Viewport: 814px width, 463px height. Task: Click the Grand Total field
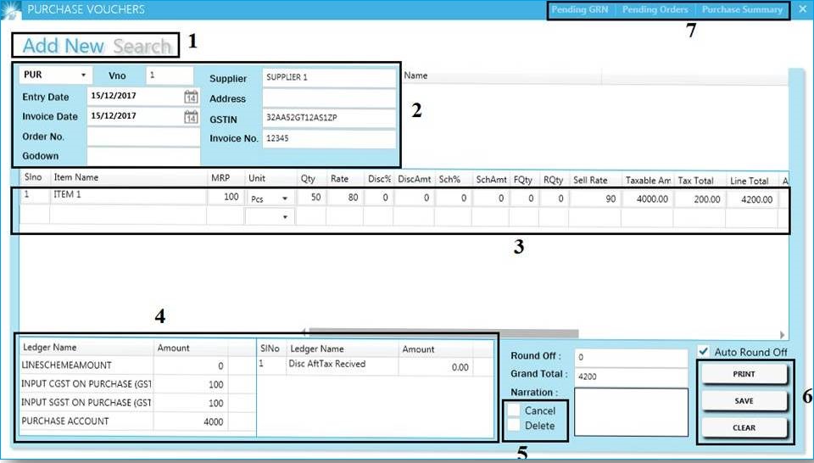pyautogui.click(x=631, y=377)
